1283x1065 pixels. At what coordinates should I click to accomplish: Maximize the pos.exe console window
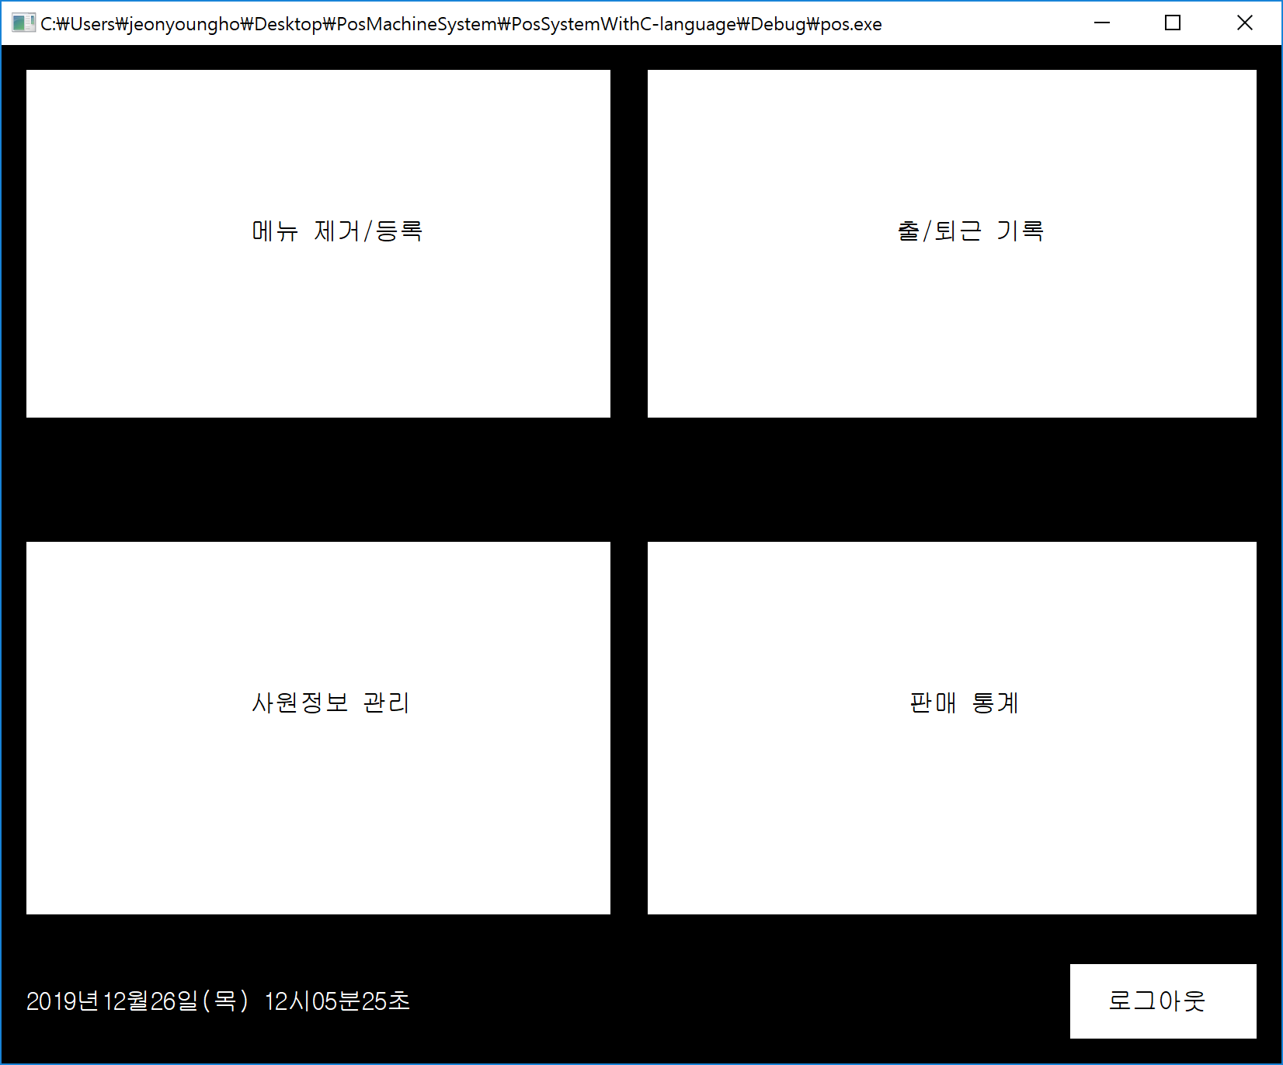[1173, 23]
